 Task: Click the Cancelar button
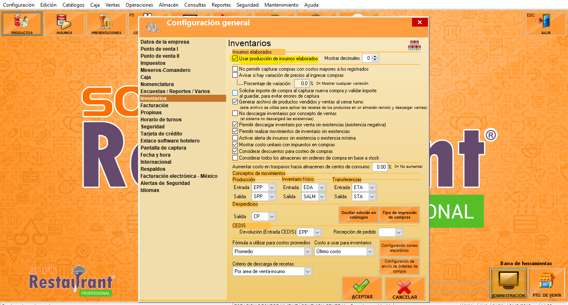tap(405, 288)
